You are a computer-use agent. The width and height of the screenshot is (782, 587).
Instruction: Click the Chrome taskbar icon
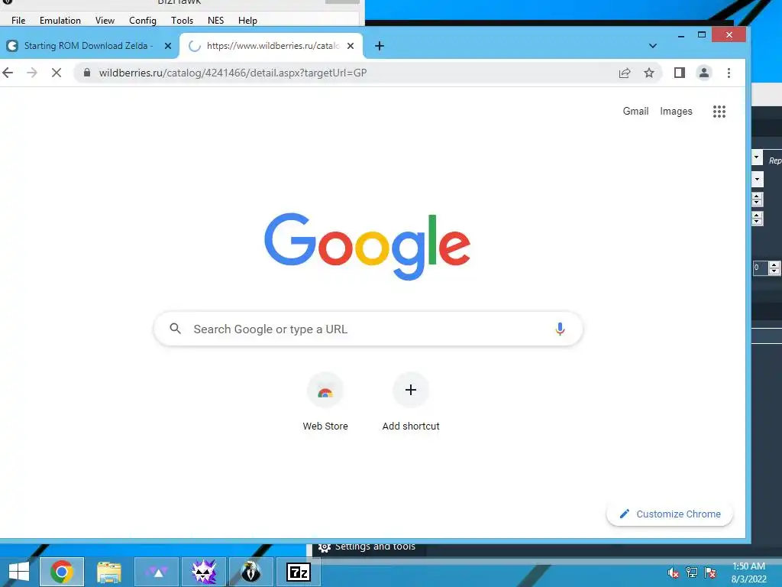click(61, 572)
